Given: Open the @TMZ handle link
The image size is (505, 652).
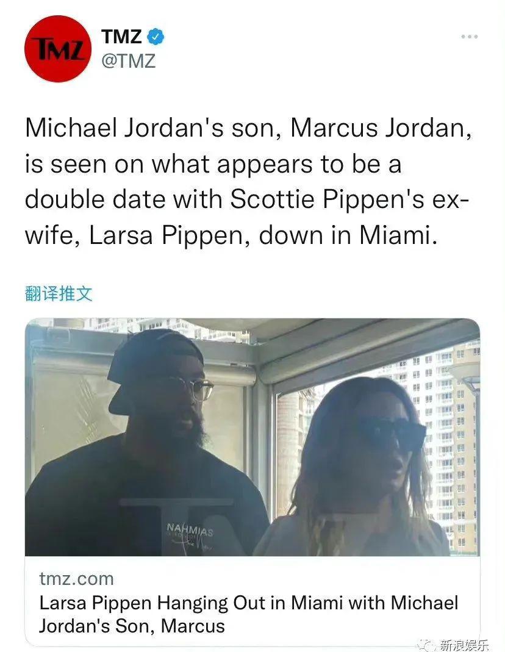Looking at the screenshot, I should pos(129,61).
